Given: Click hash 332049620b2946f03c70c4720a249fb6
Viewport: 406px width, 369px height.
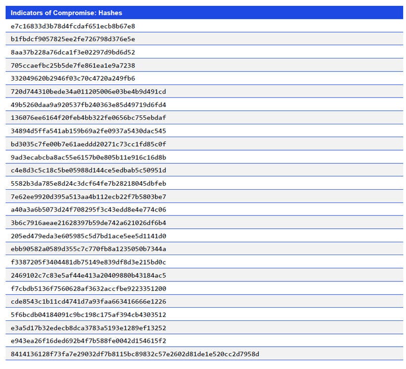Looking at the screenshot, I should (x=73, y=78).
